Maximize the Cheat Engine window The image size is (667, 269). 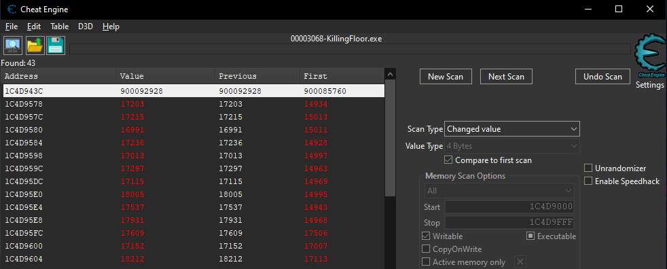[x=619, y=9]
